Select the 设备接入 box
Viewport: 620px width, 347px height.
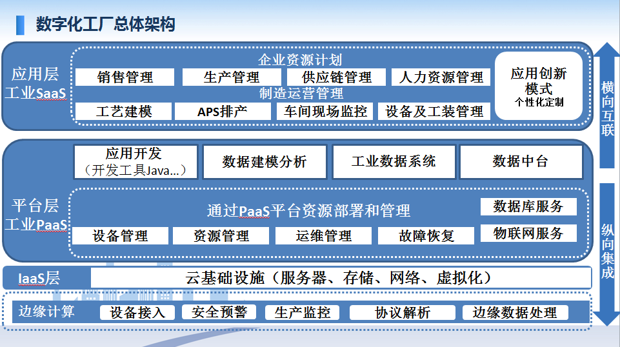tap(137, 313)
